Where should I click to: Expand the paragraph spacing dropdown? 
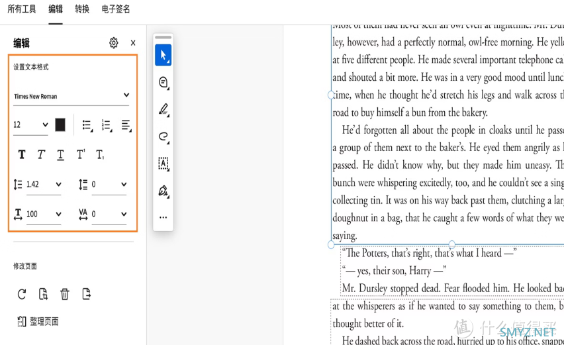coord(124,184)
